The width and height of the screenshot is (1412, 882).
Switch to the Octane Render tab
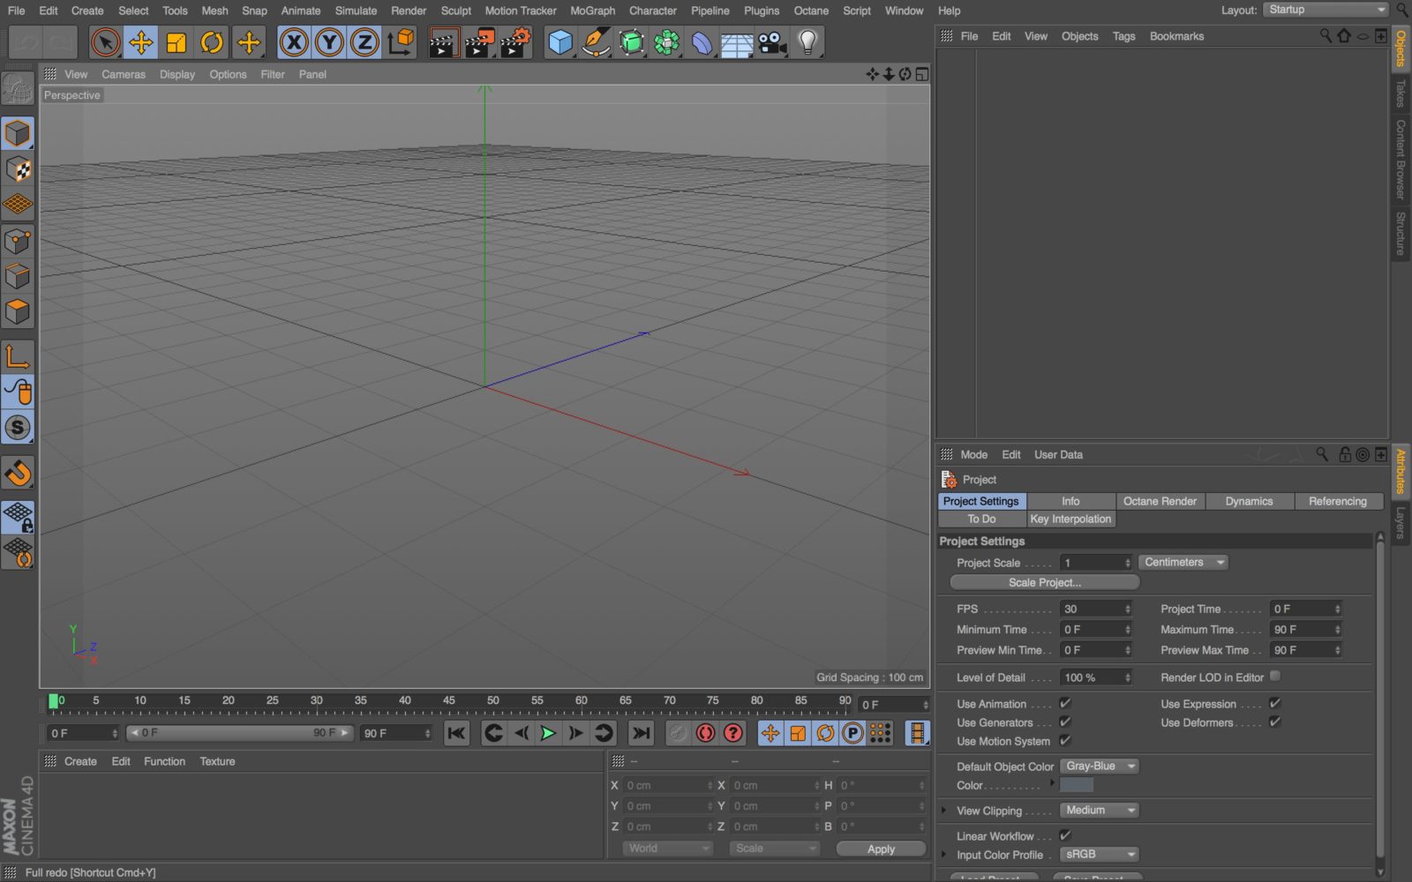pyautogui.click(x=1160, y=501)
